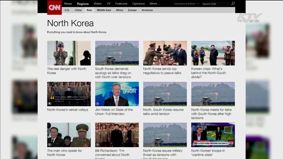
Task: Click the 'North Korea' page heading
Action: [70, 23]
